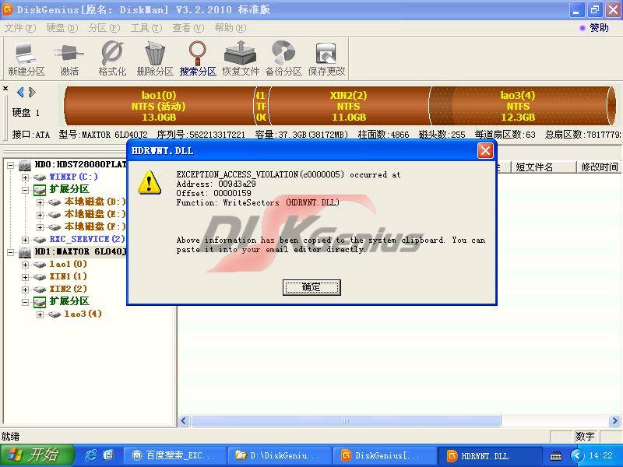
Task: Launch Internet Explorer from quick launch
Action: (90, 455)
